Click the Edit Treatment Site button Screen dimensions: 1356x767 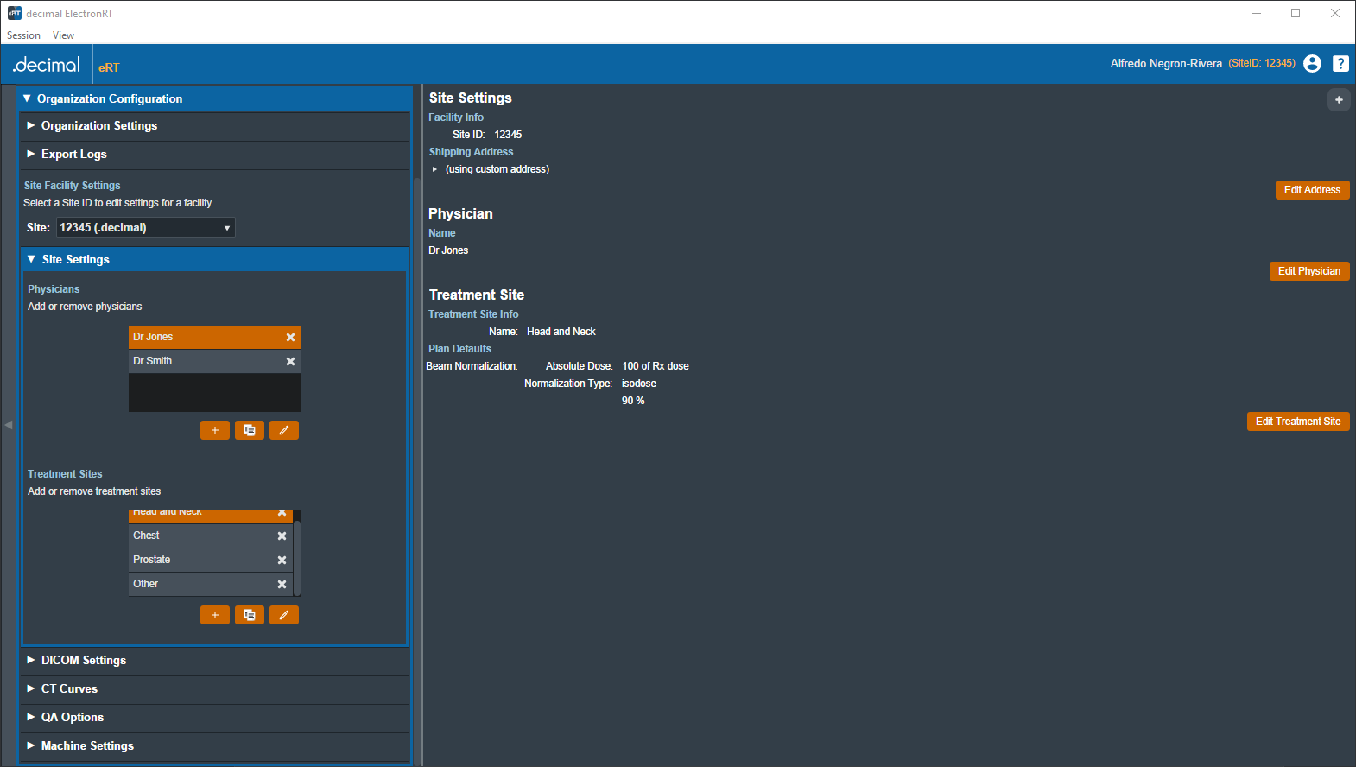[1298, 422]
